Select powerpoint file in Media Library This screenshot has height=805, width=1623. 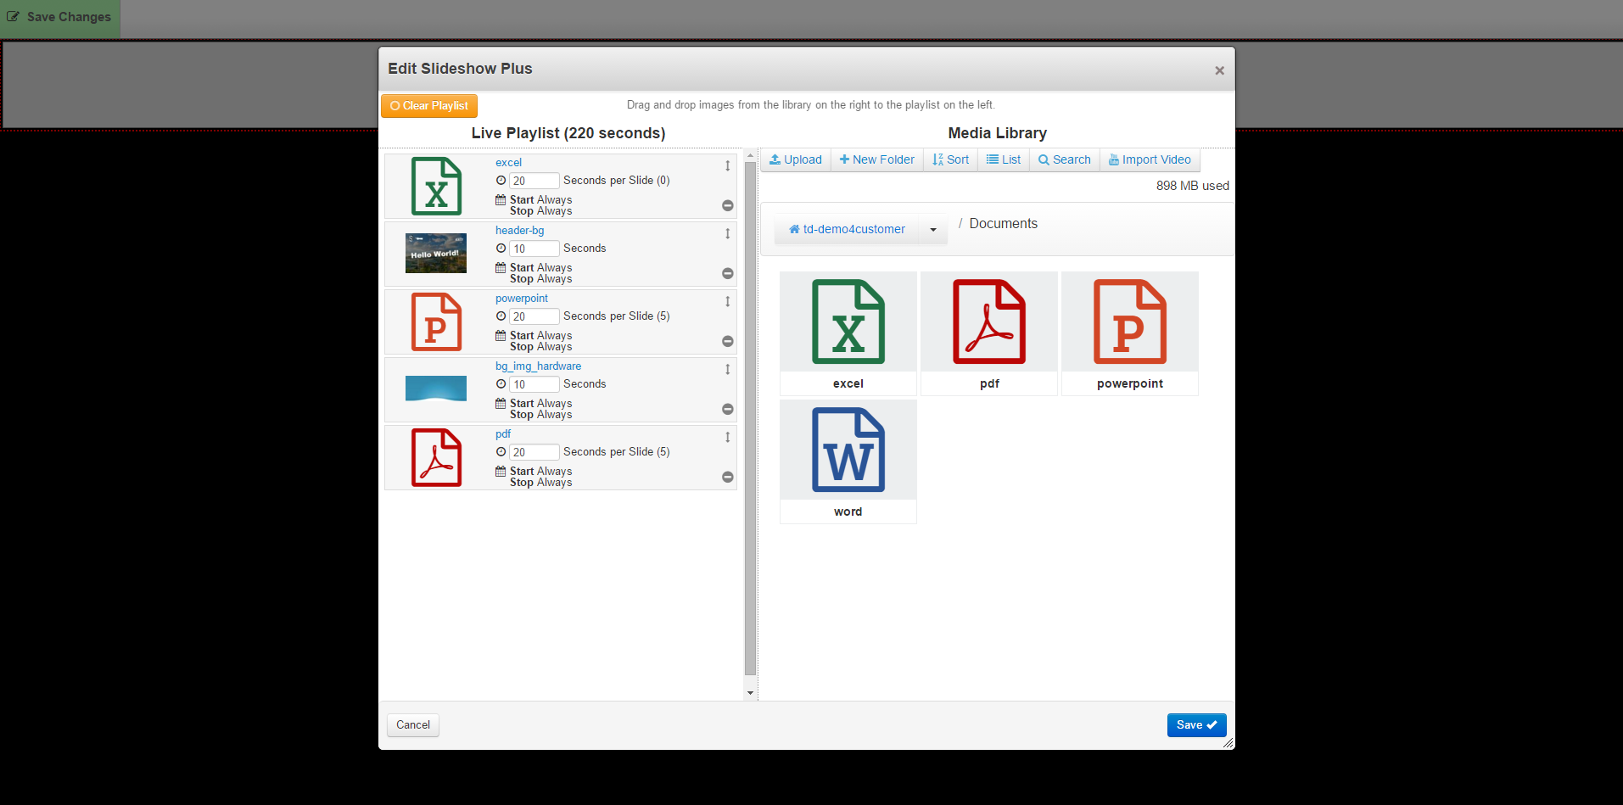[x=1130, y=333]
